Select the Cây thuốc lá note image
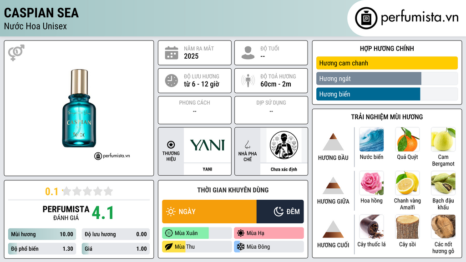Screen dimensions: 466x262 (x=371, y=227)
